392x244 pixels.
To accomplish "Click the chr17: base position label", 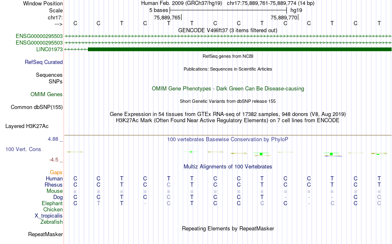I will [55, 17].
